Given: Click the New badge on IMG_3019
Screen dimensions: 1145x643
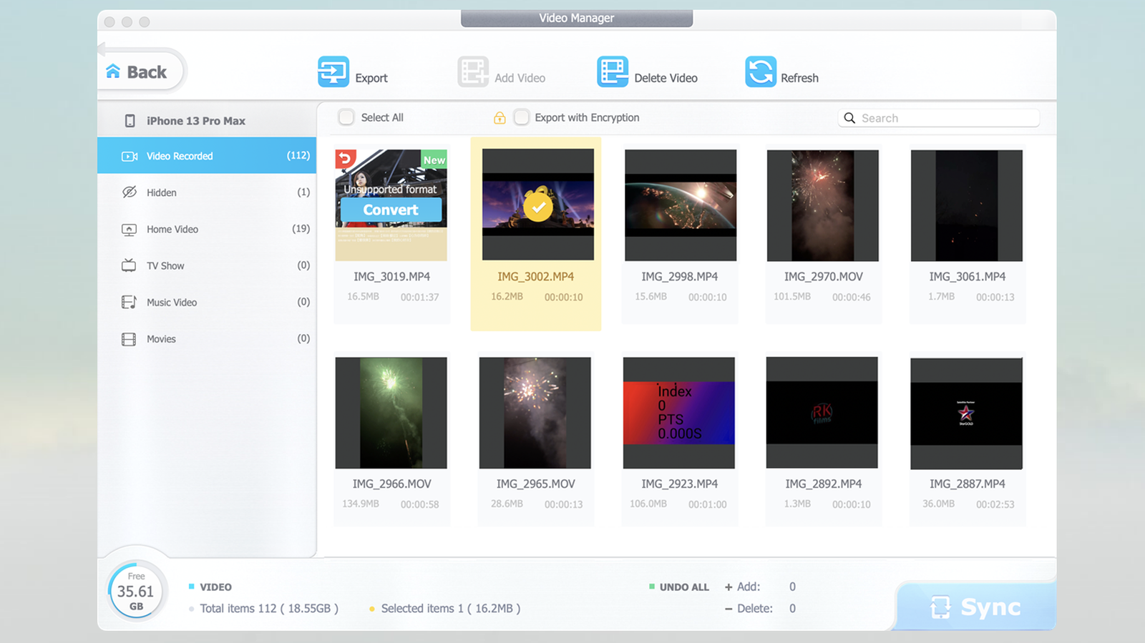Looking at the screenshot, I should pyautogui.click(x=434, y=159).
